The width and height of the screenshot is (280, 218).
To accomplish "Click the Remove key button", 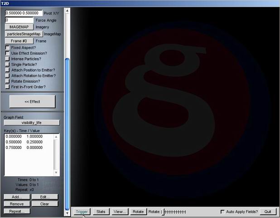I will tap(17, 204).
